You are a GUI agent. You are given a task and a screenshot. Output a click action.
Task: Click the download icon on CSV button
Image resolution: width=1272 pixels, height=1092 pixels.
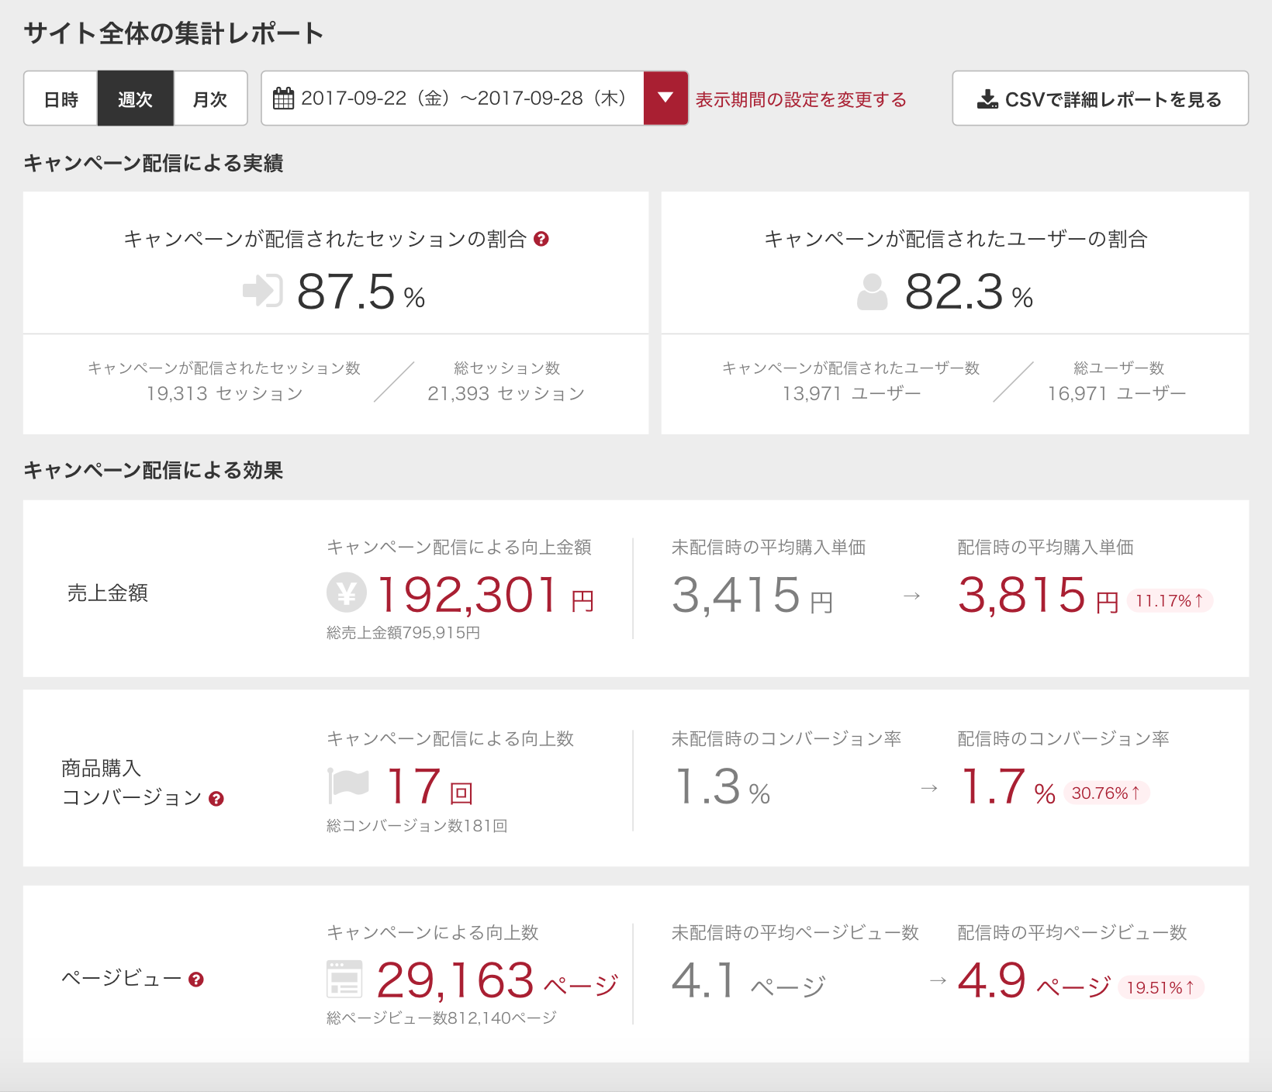[x=987, y=99]
